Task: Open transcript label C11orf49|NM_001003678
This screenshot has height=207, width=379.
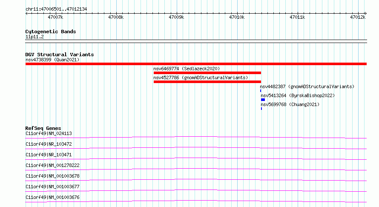Action: pos(52,176)
